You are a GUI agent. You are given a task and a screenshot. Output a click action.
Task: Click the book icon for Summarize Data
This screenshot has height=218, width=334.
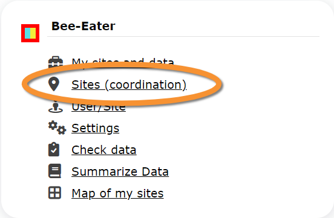[54, 171]
